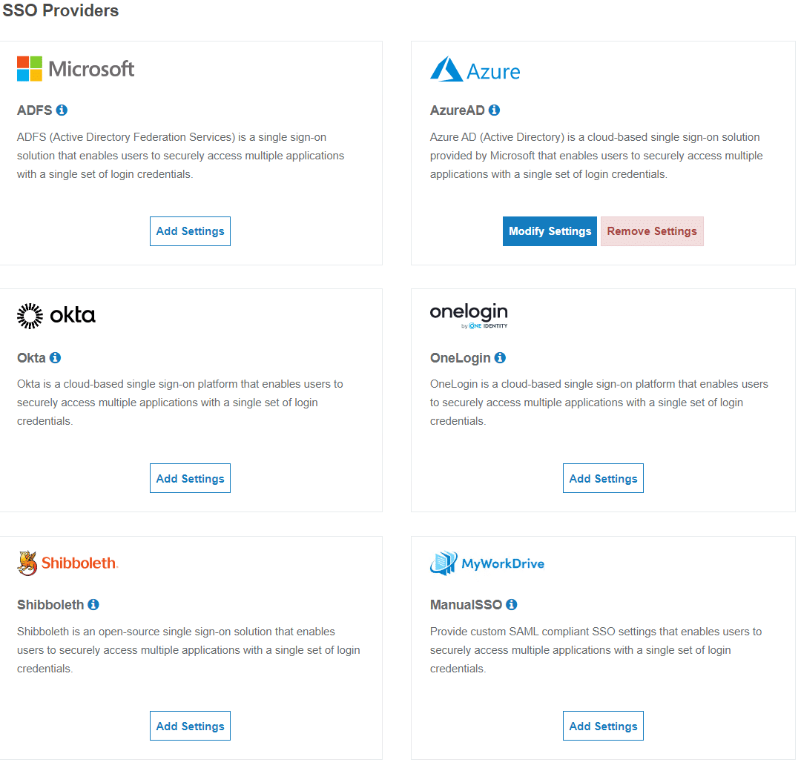
Task: Modify settings for AzureAD
Action: [550, 231]
